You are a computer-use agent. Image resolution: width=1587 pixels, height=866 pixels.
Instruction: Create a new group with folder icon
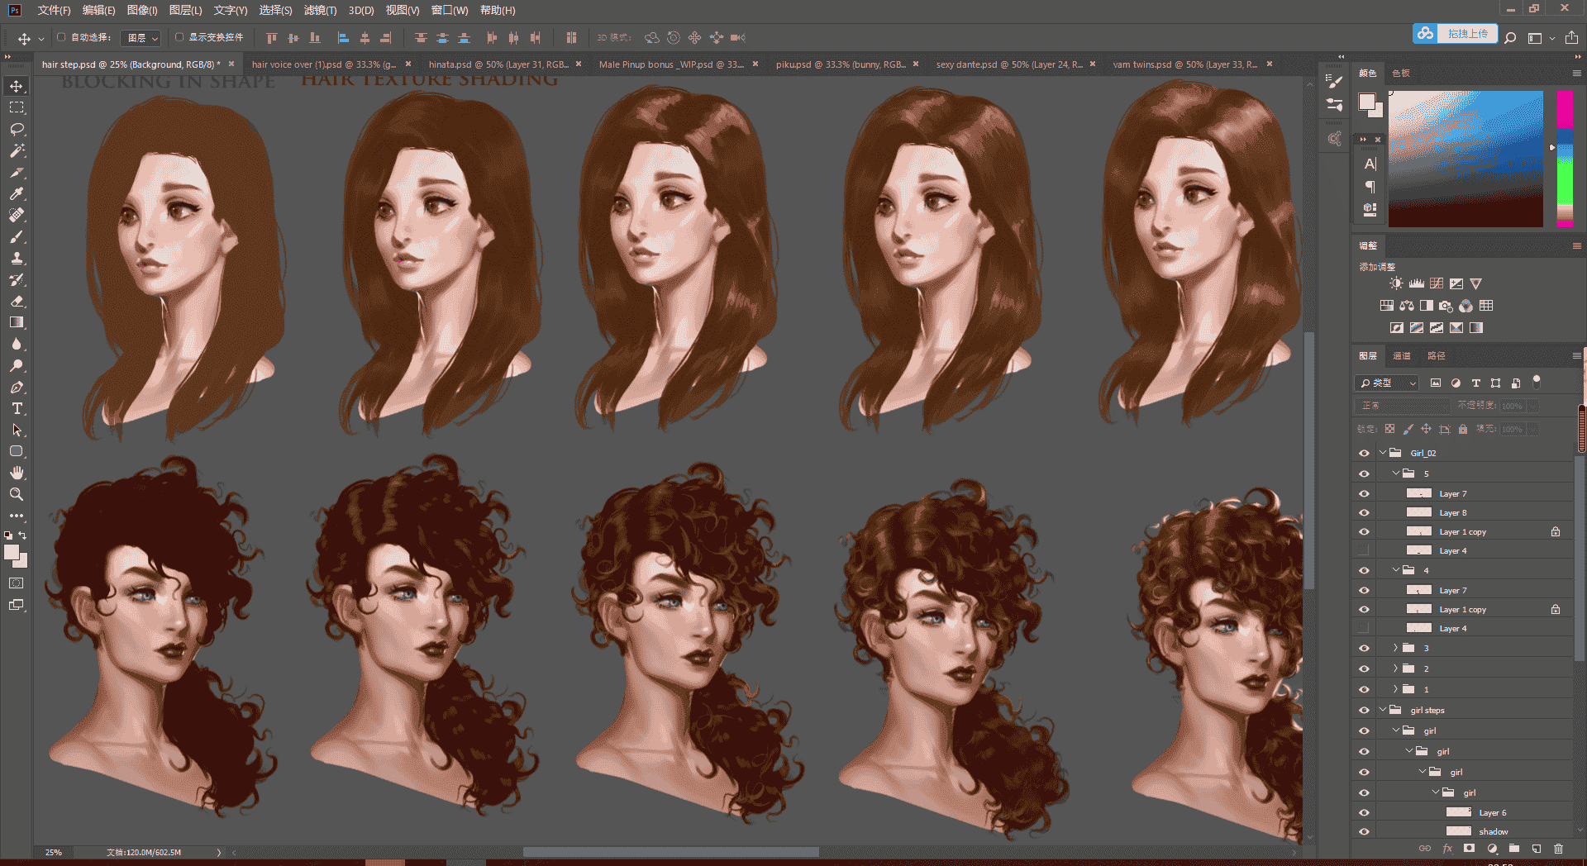click(1514, 849)
